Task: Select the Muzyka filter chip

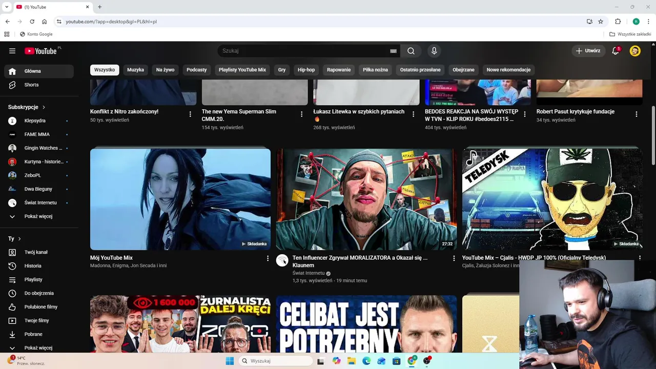Action: pyautogui.click(x=136, y=70)
